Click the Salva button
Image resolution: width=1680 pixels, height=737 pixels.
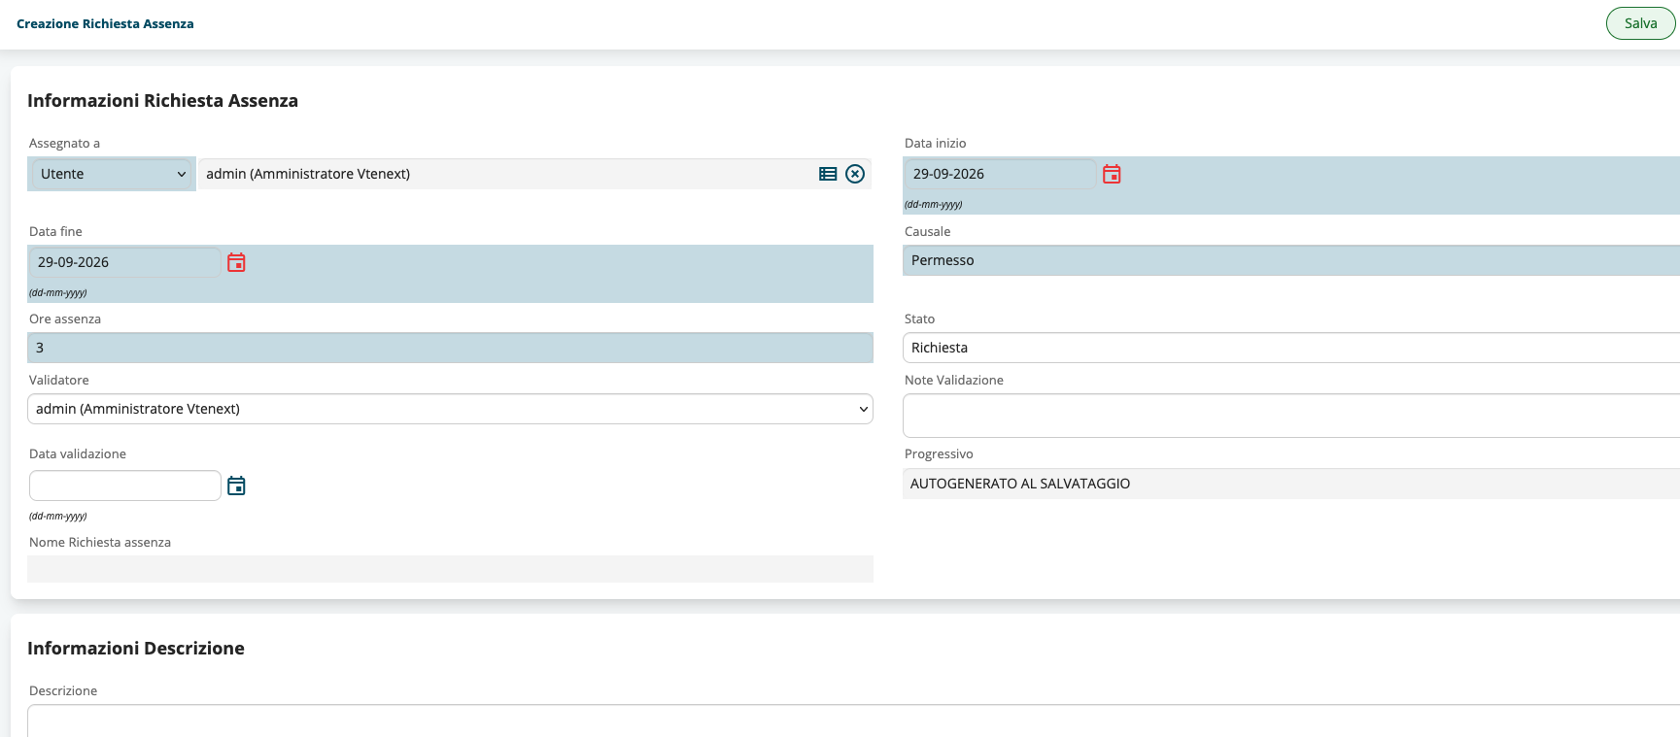click(x=1640, y=23)
